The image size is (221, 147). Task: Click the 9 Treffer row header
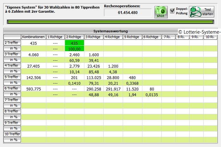12,123
